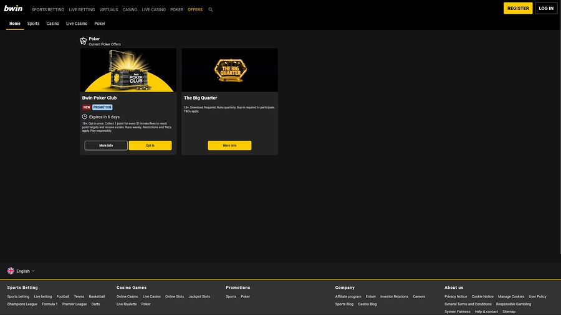Opt in to Bwin Poker Club
Image resolution: width=561 pixels, height=315 pixels.
pyautogui.click(x=150, y=145)
